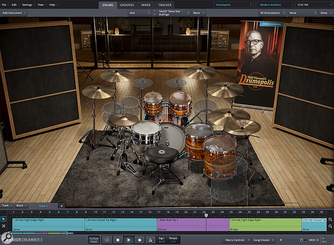This screenshot has width=334, height=245.
Task: Select the rear floor tom next to kick
Action: 199,141
